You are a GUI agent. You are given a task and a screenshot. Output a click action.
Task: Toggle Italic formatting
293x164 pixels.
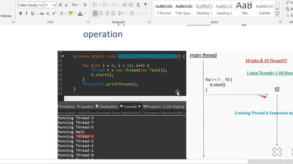click(27, 13)
